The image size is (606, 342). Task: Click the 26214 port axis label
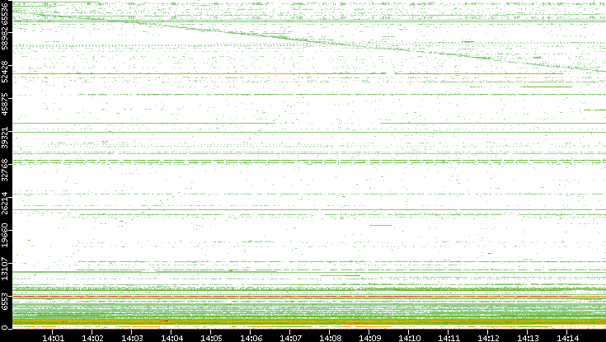(5, 203)
